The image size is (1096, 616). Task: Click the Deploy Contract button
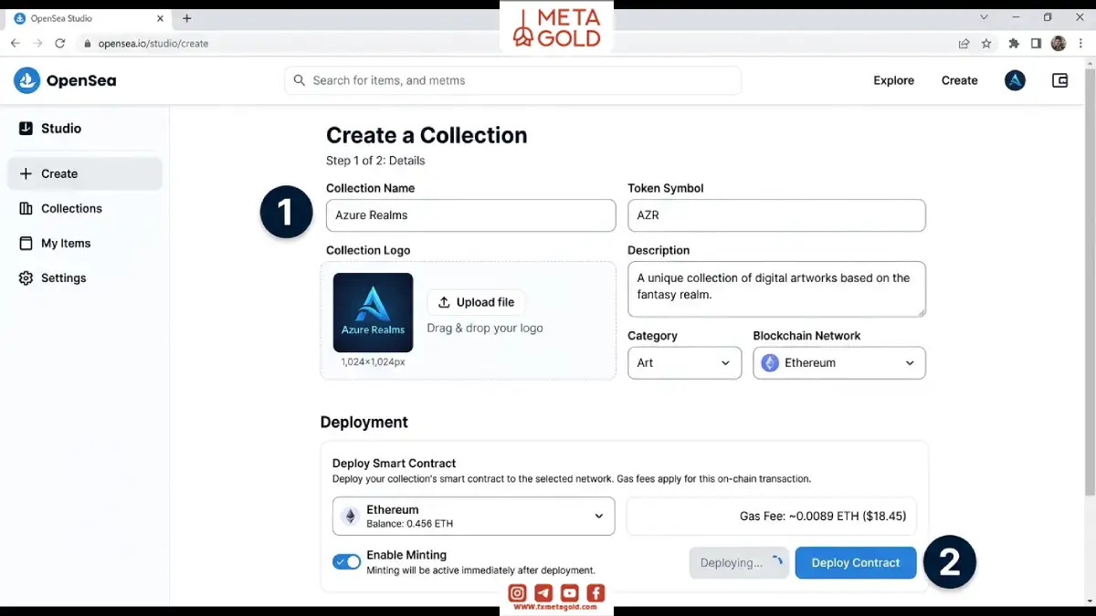(x=855, y=562)
